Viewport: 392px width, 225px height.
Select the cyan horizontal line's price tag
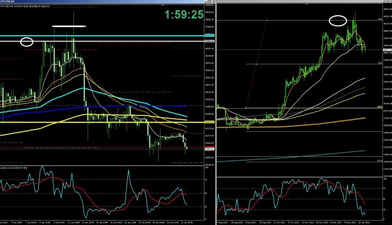[x=209, y=36]
